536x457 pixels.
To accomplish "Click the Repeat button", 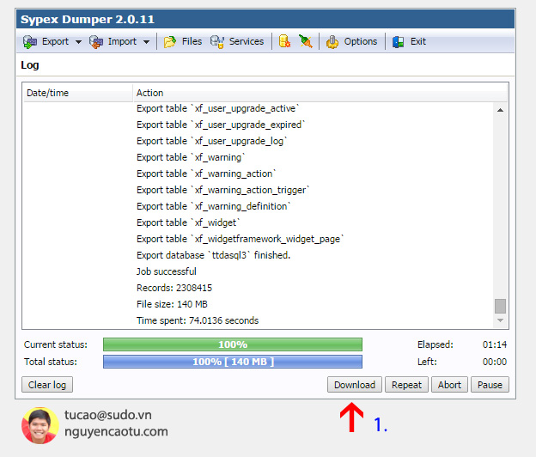I will (406, 385).
